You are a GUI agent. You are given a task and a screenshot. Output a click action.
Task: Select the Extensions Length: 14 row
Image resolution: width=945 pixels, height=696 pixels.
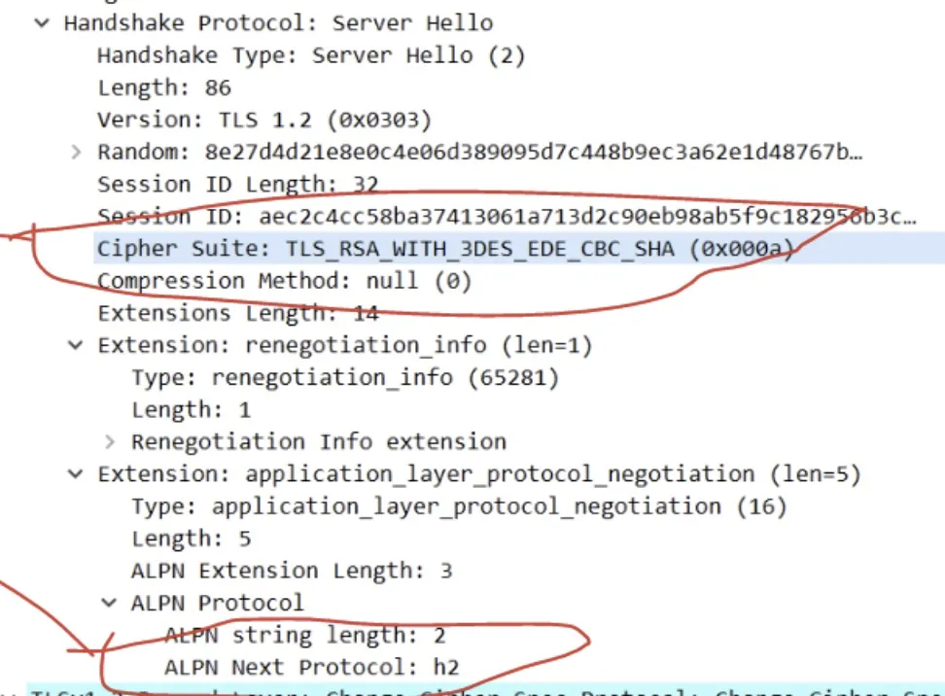point(238,313)
